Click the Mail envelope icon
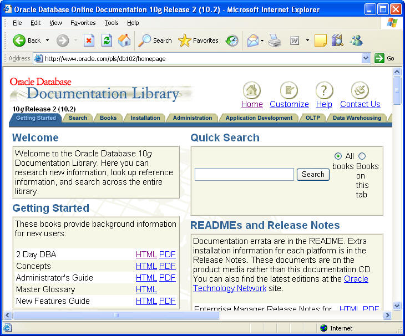The height and width of the screenshot is (336, 405). coord(253,40)
